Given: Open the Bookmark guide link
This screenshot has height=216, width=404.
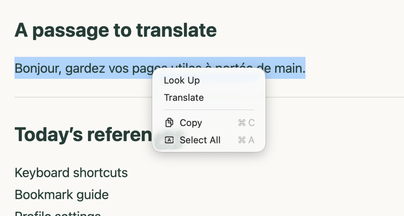Looking at the screenshot, I should (x=62, y=195).
